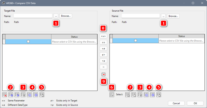Click the Path value in Source File group
The height and width of the screenshot is (108, 207).
tap(124, 22)
